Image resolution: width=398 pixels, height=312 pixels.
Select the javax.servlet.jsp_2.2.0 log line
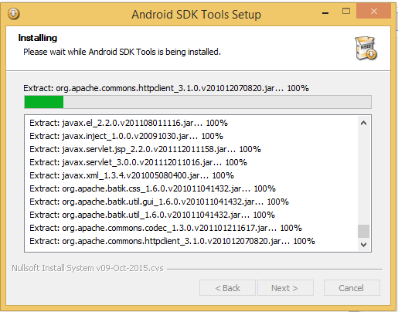click(145, 149)
